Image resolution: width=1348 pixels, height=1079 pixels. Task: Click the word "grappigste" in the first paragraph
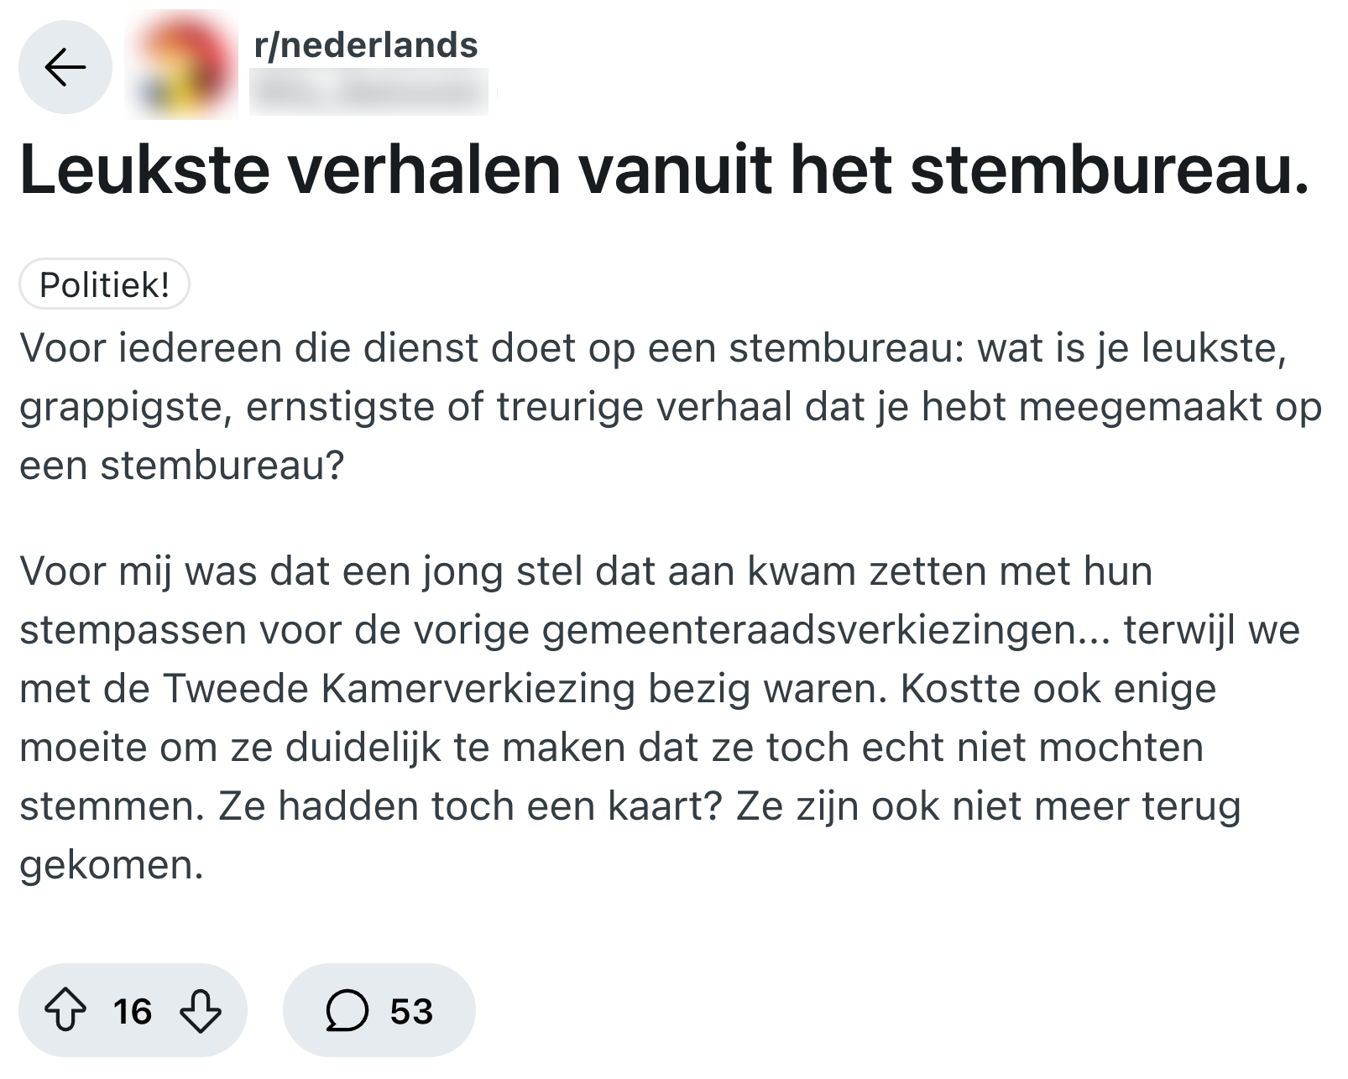tap(122, 407)
